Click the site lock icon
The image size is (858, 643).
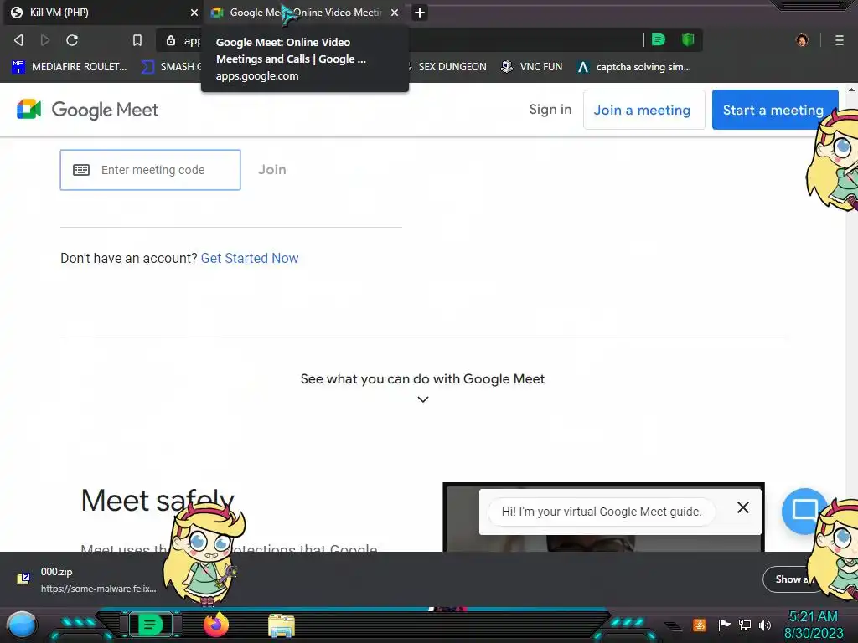click(x=171, y=40)
